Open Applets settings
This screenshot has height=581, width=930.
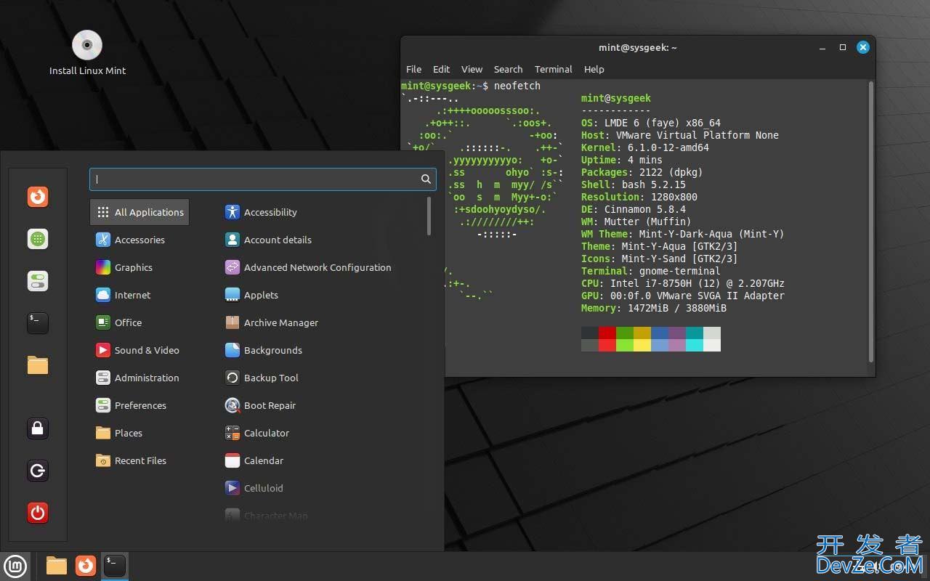251,295
